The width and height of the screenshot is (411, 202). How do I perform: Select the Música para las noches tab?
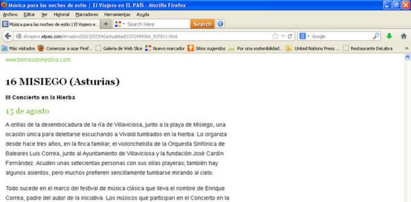click(50, 24)
